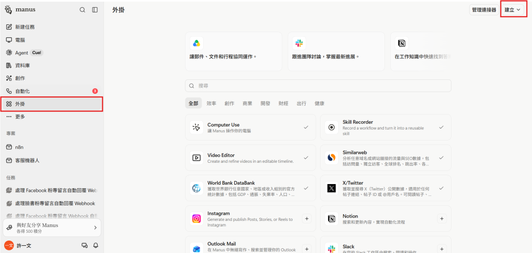The height and width of the screenshot is (253, 532).
Task: Select the 全部 tab
Action: tap(193, 103)
